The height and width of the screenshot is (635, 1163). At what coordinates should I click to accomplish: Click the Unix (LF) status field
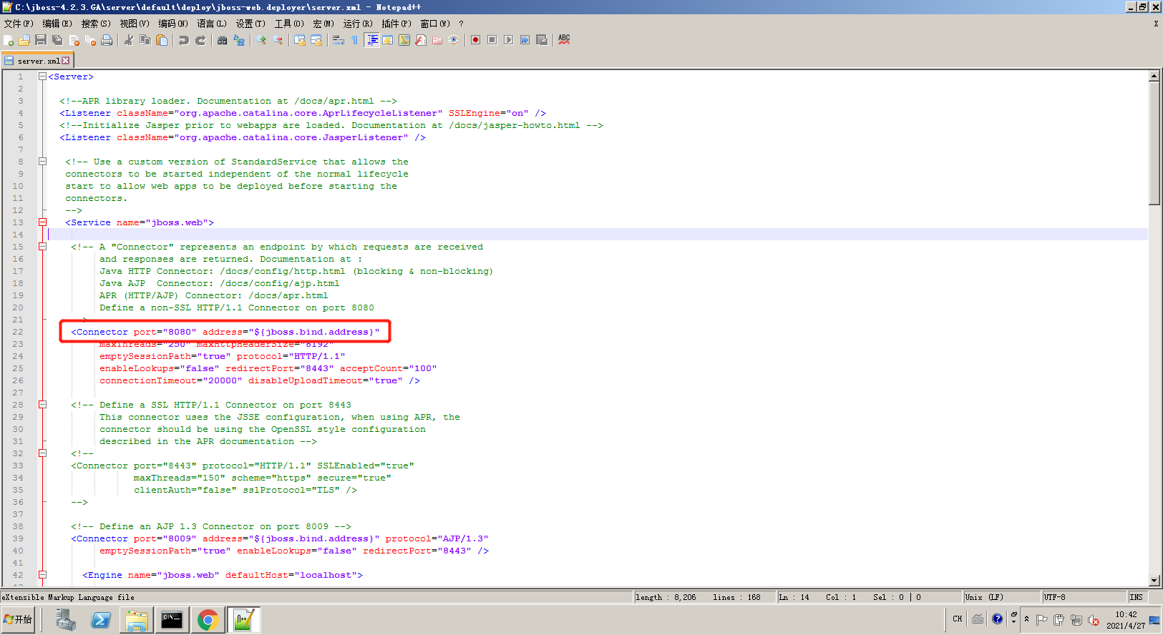(1001, 597)
